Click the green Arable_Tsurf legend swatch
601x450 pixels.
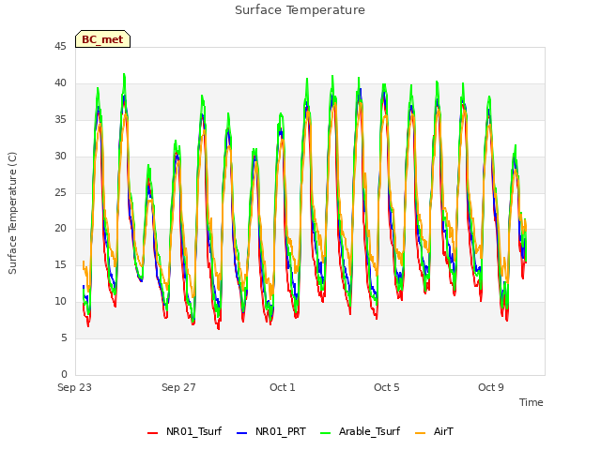coord(326,432)
